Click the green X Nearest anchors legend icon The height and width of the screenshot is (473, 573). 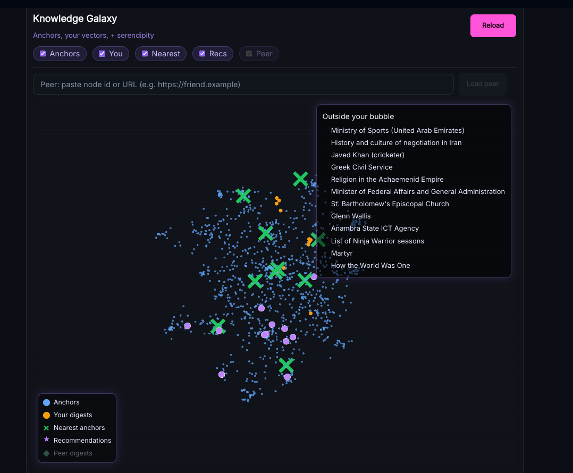pos(46,428)
